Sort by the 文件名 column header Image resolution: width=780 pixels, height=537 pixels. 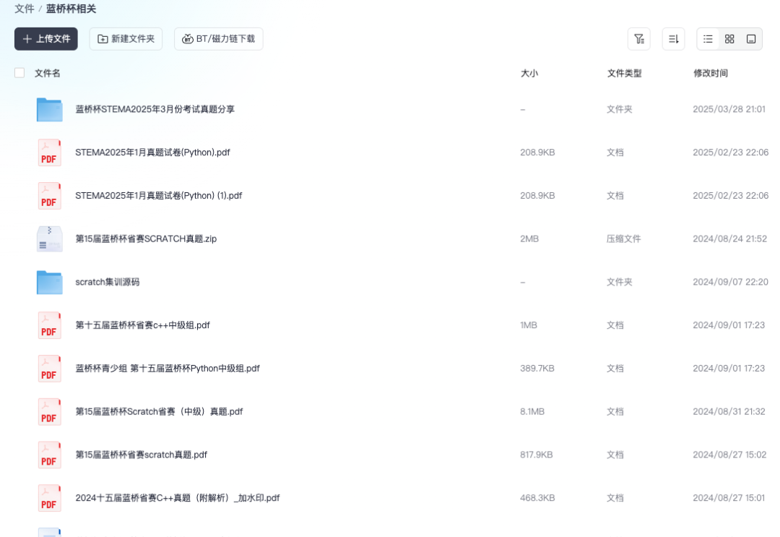point(47,73)
